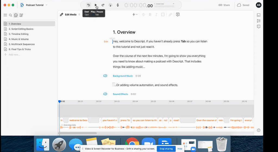Open the audio effects sparkle icon
This screenshot has height=152, width=278.
(110, 5)
